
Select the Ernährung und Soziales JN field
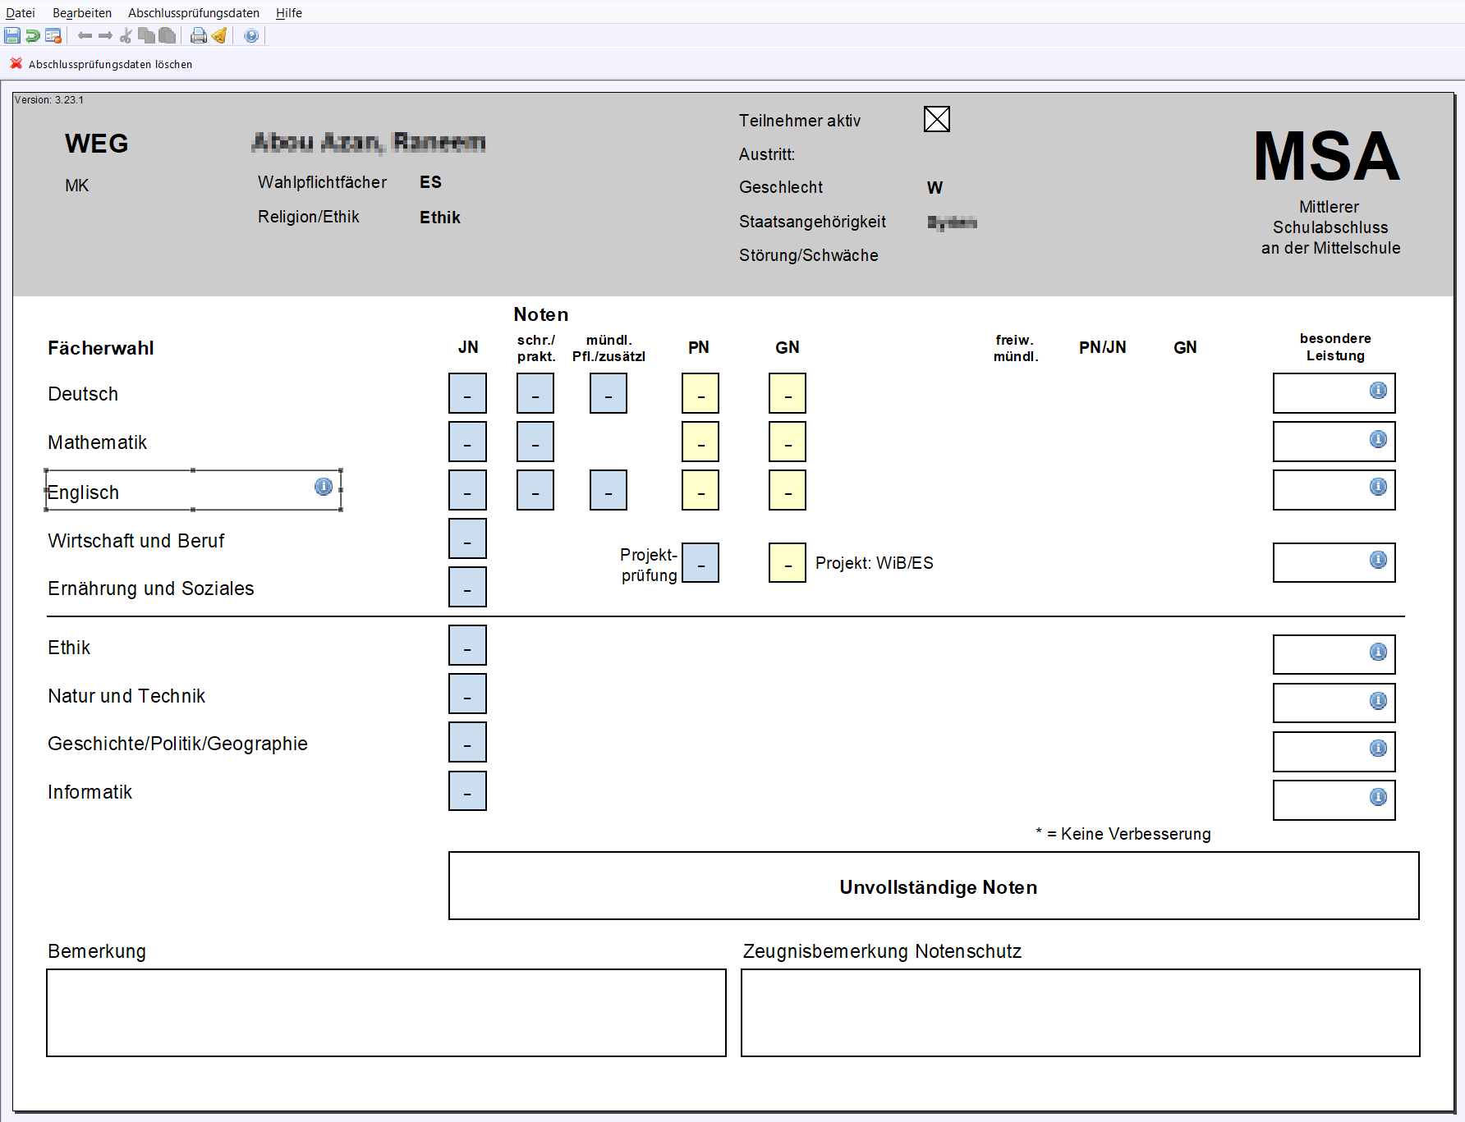click(467, 587)
